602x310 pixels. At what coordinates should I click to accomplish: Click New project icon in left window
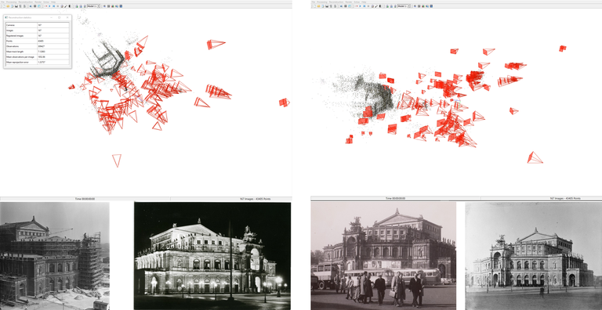pos(4,6)
